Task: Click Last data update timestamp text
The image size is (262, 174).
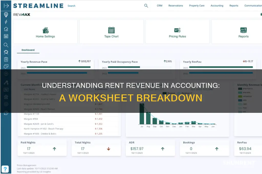Action: coord(37,168)
